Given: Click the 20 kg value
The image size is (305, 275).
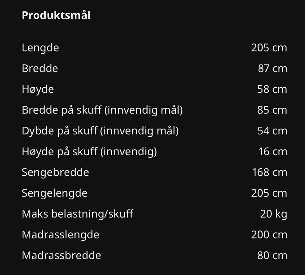Looking at the screenshot, I should [x=273, y=214].
